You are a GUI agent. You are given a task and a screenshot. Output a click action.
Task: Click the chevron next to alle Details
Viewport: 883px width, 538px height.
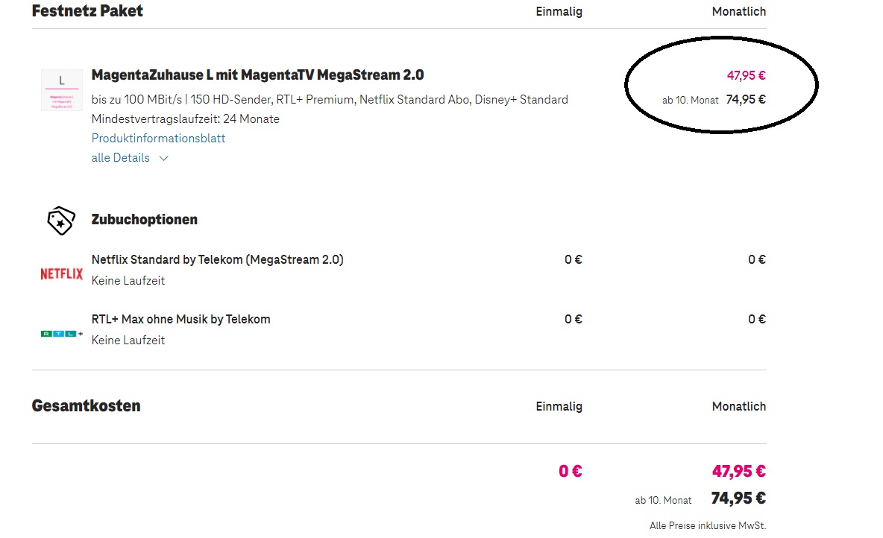(x=163, y=159)
